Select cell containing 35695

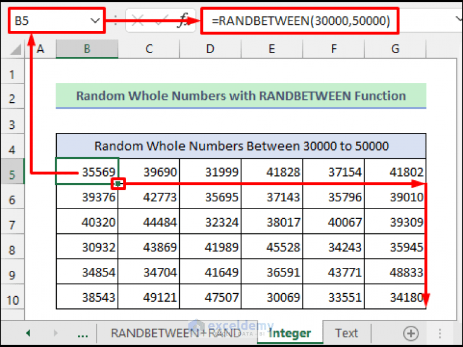point(210,196)
